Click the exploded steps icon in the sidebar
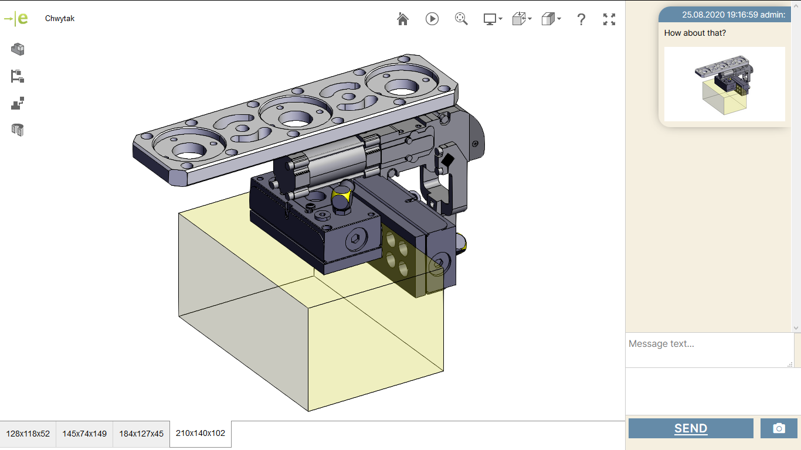 (18, 103)
